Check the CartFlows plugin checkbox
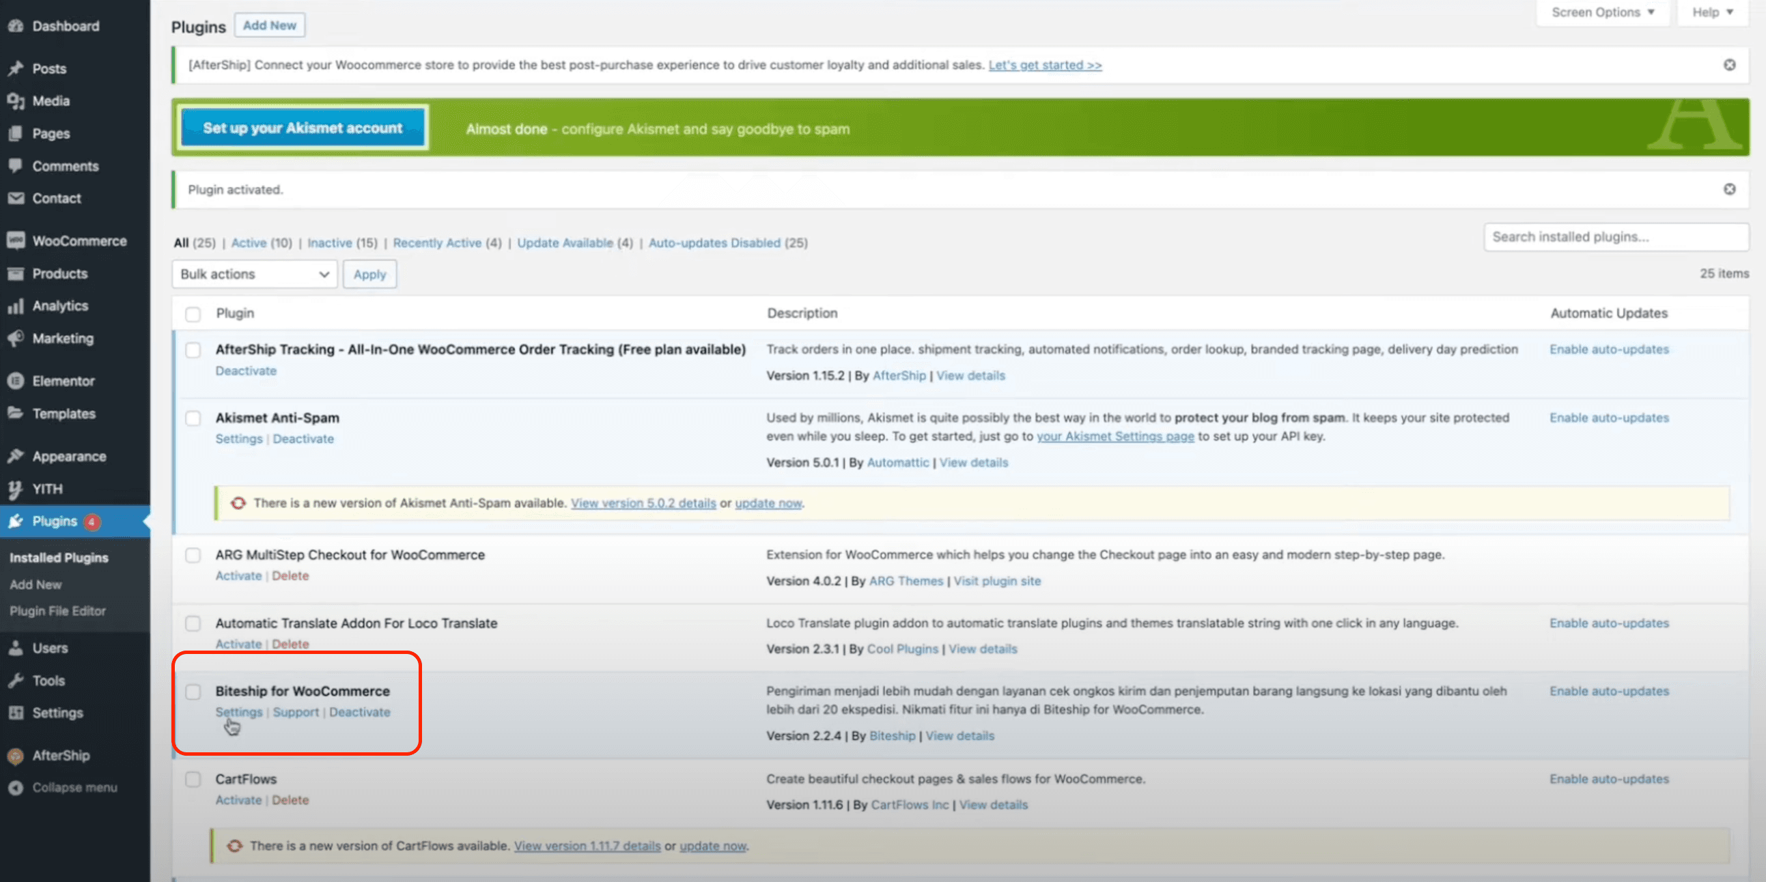 (193, 779)
